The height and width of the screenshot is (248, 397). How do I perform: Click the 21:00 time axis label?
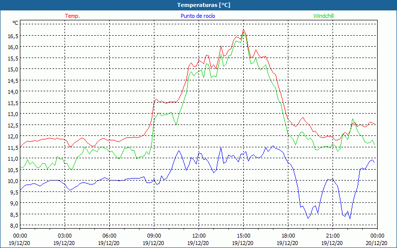tap(332, 236)
